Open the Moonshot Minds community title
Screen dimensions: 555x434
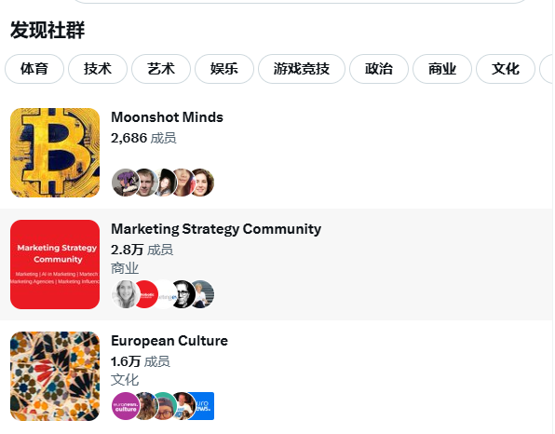click(x=167, y=117)
